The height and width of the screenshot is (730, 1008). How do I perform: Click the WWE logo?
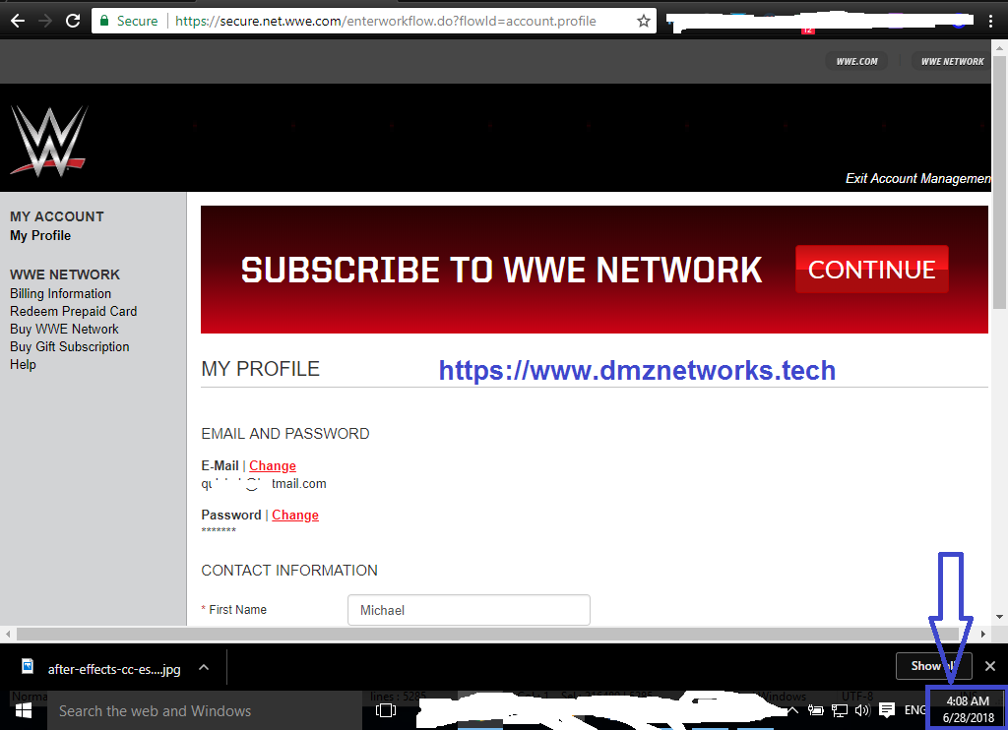coord(49,141)
